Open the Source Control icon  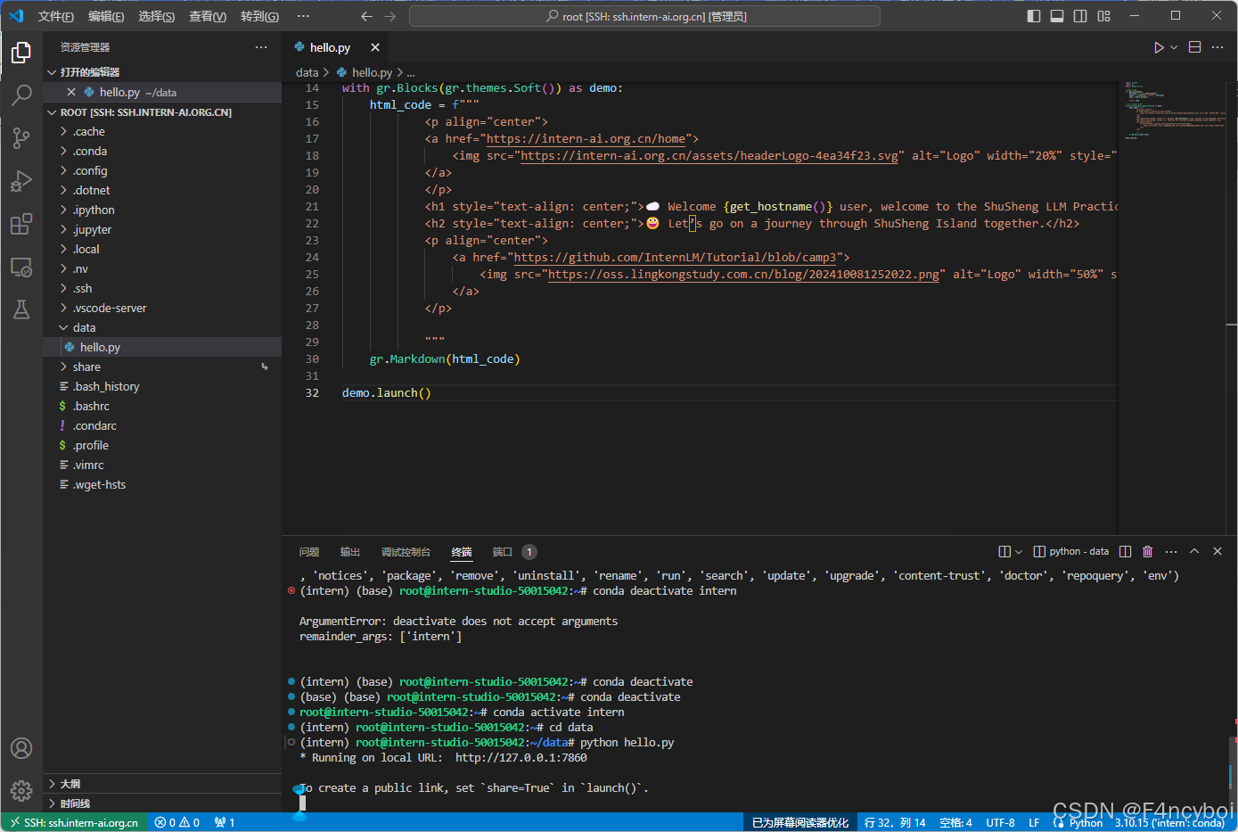pos(21,137)
